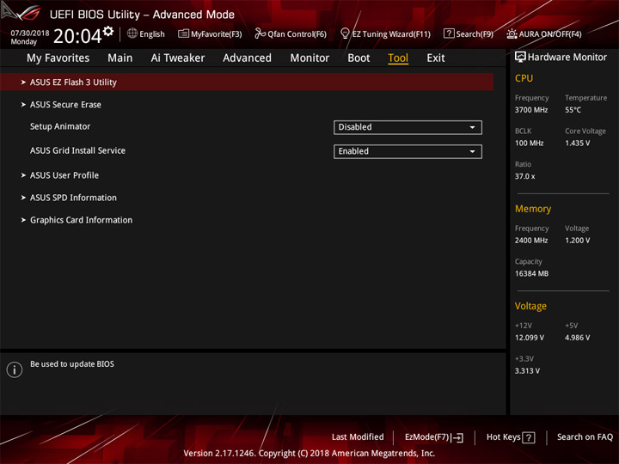Click the +3.3V reading 3.313 V

click(527, 371)
